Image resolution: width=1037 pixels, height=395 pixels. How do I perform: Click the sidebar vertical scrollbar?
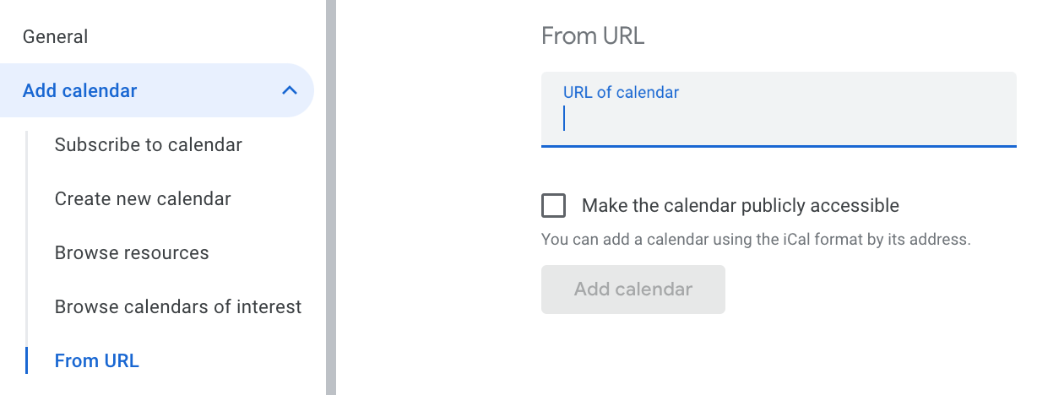tap(331, 197)
